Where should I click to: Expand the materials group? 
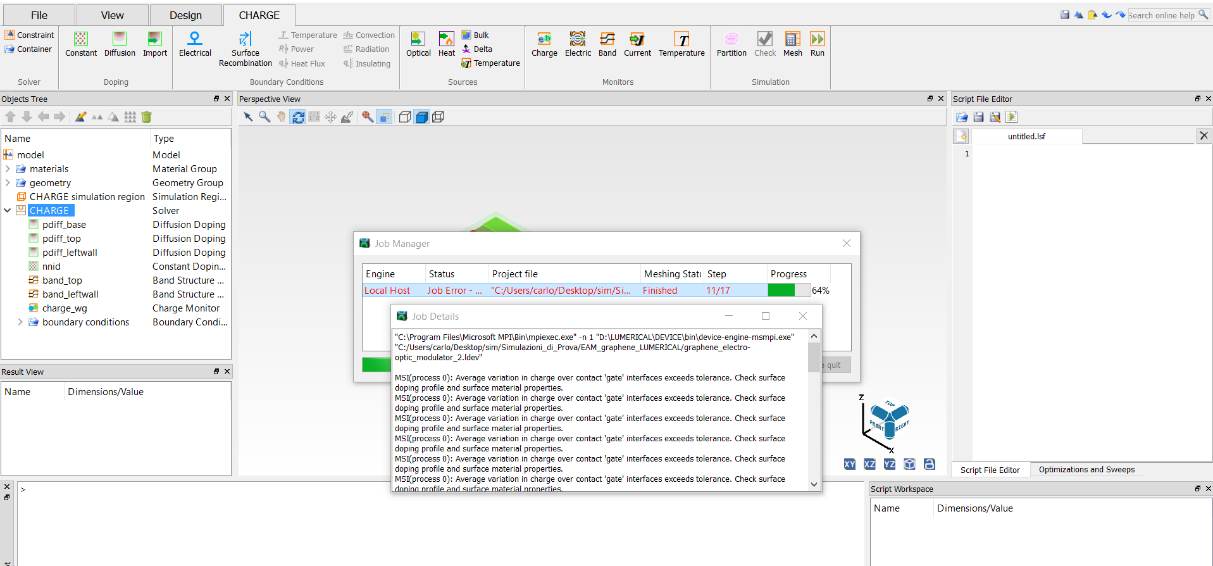click(x=8, y=169)
